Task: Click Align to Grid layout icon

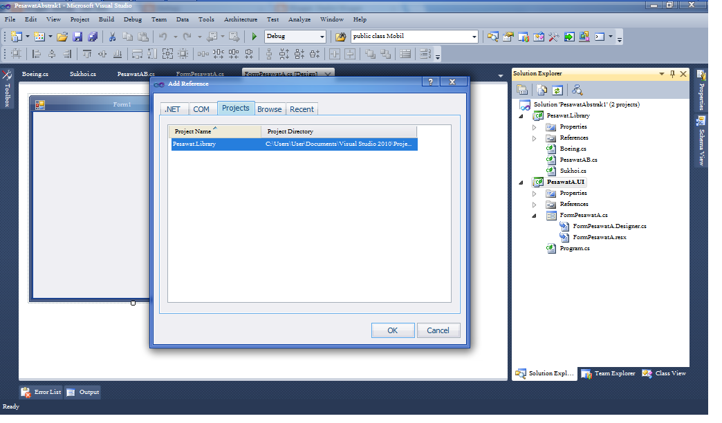Action: coord(16,54)
